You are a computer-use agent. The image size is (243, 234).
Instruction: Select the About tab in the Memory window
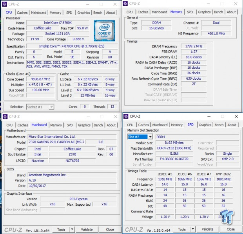pos(231,12)
